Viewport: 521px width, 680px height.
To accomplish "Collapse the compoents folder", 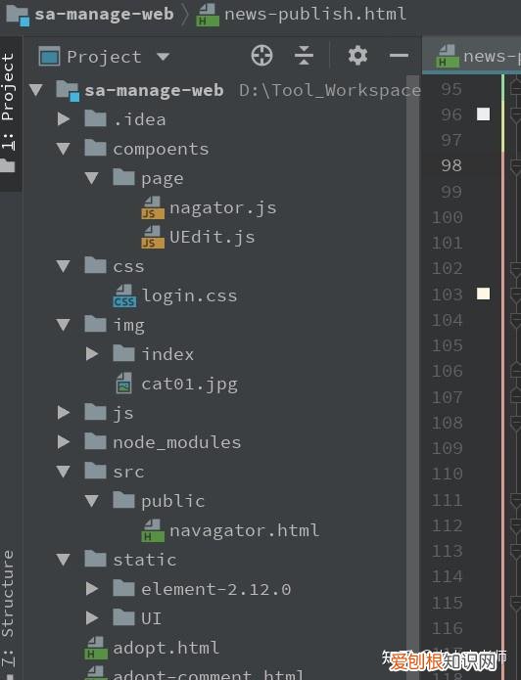I will click(x=64, y=149).
